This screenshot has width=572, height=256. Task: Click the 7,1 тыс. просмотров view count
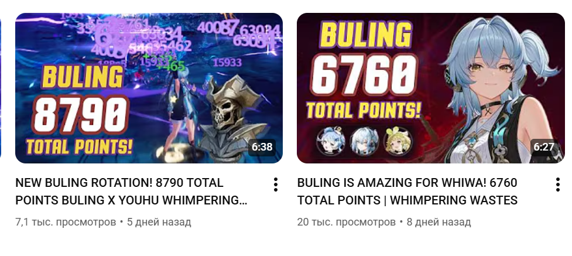click(x=66, y=222)
